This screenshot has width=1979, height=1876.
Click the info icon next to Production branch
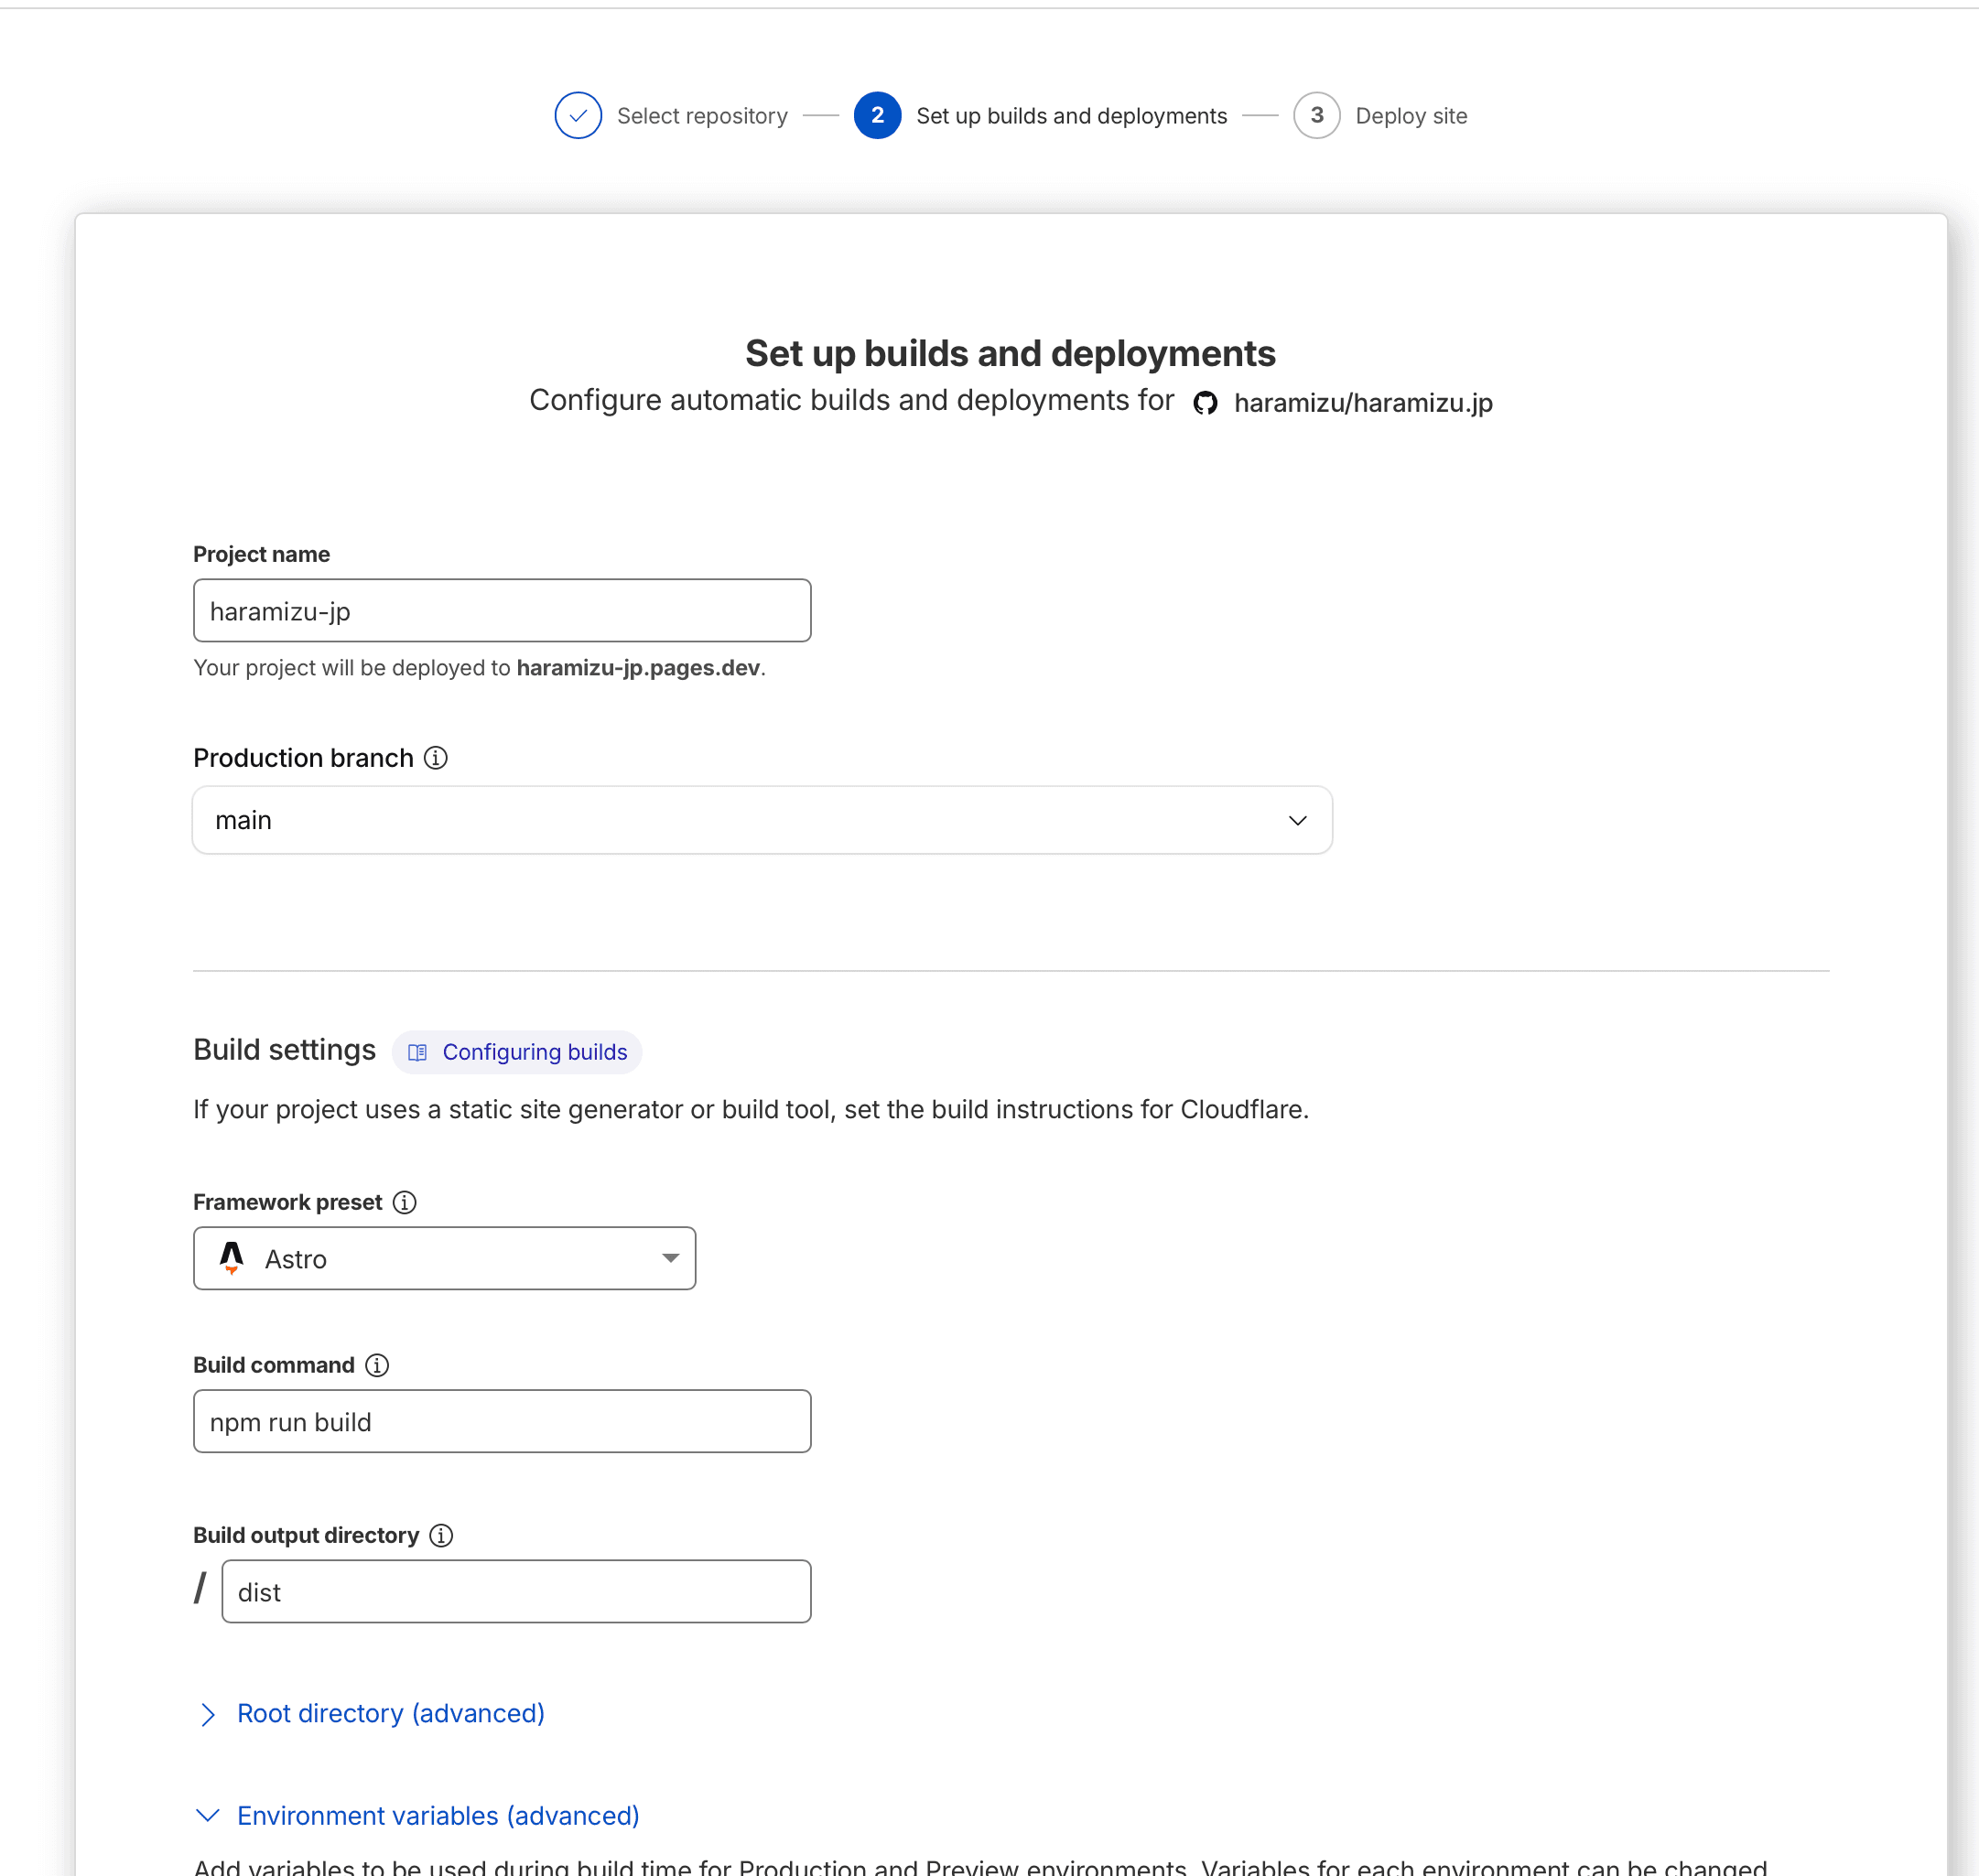[x=436, y=758]
